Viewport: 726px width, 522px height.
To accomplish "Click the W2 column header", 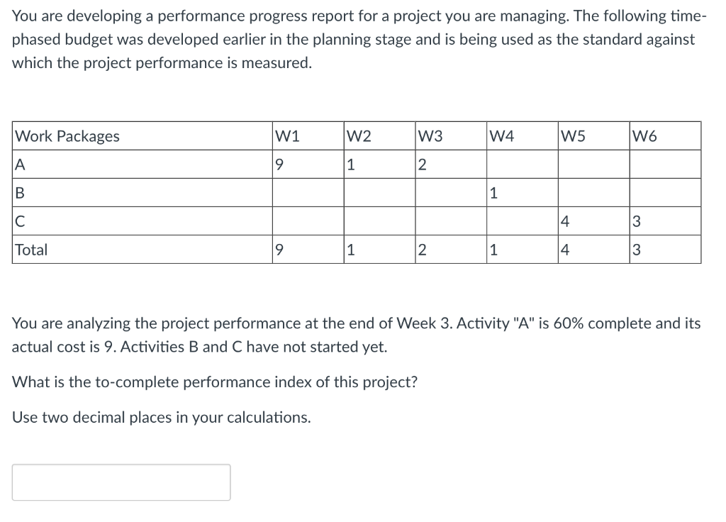I will 359,136.
